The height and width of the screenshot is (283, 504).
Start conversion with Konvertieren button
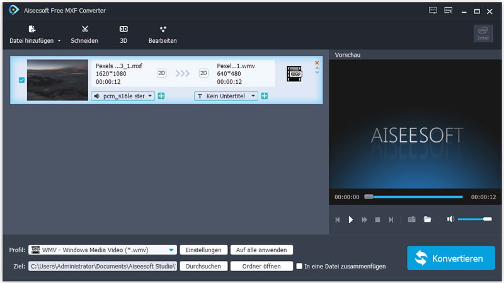(451, 258)
